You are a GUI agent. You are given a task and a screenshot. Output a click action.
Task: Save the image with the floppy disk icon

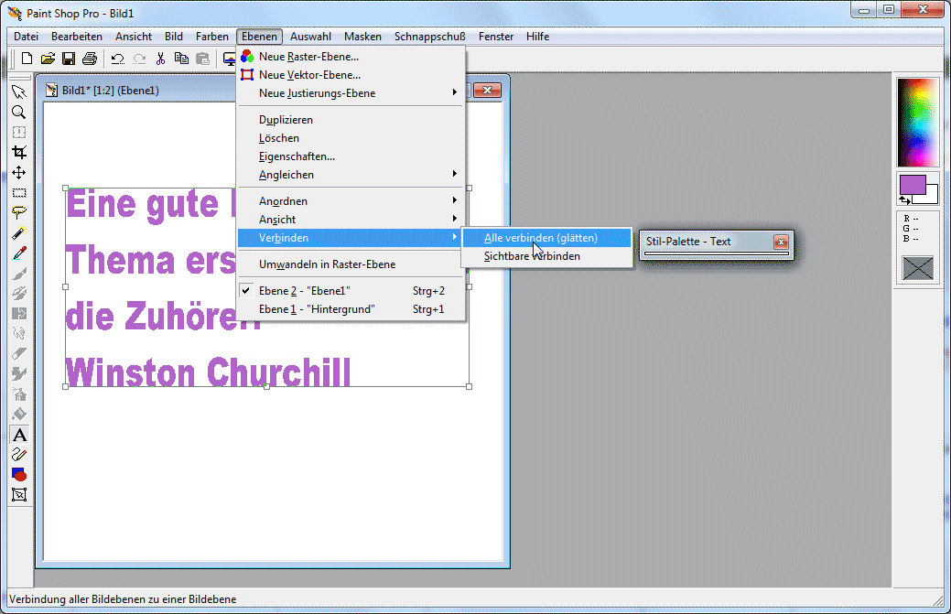69,59
